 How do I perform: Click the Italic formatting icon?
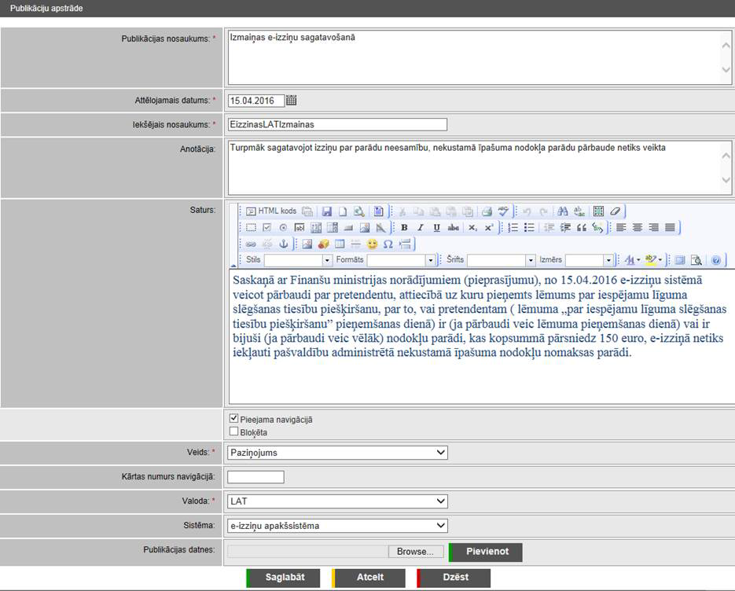pyautogui.click(x=421, y=228)
